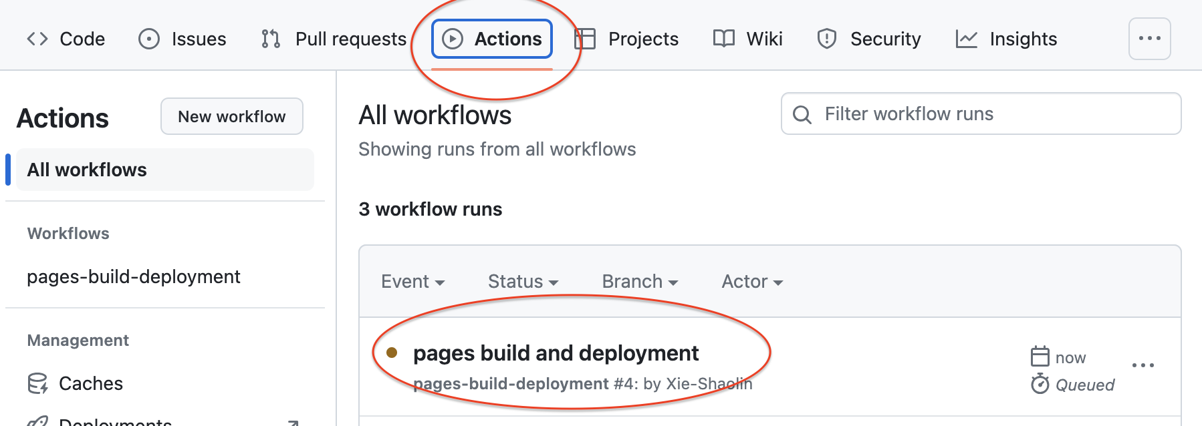Screen dimensions: 1202x426
Task: Click the queued status dot of the run
Action: 392,353
